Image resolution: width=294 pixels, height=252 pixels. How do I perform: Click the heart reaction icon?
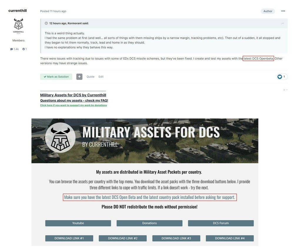280,77
